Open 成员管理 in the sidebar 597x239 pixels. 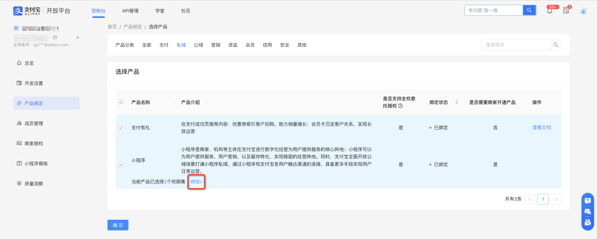[x=46, y=123]
